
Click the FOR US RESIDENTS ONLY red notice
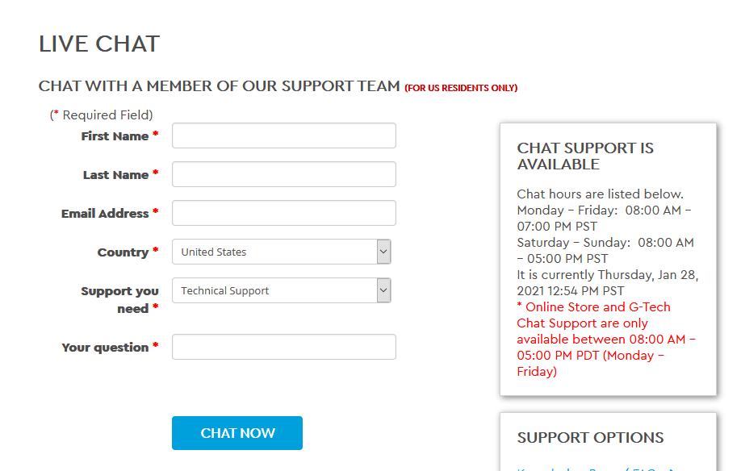(461, 88)
